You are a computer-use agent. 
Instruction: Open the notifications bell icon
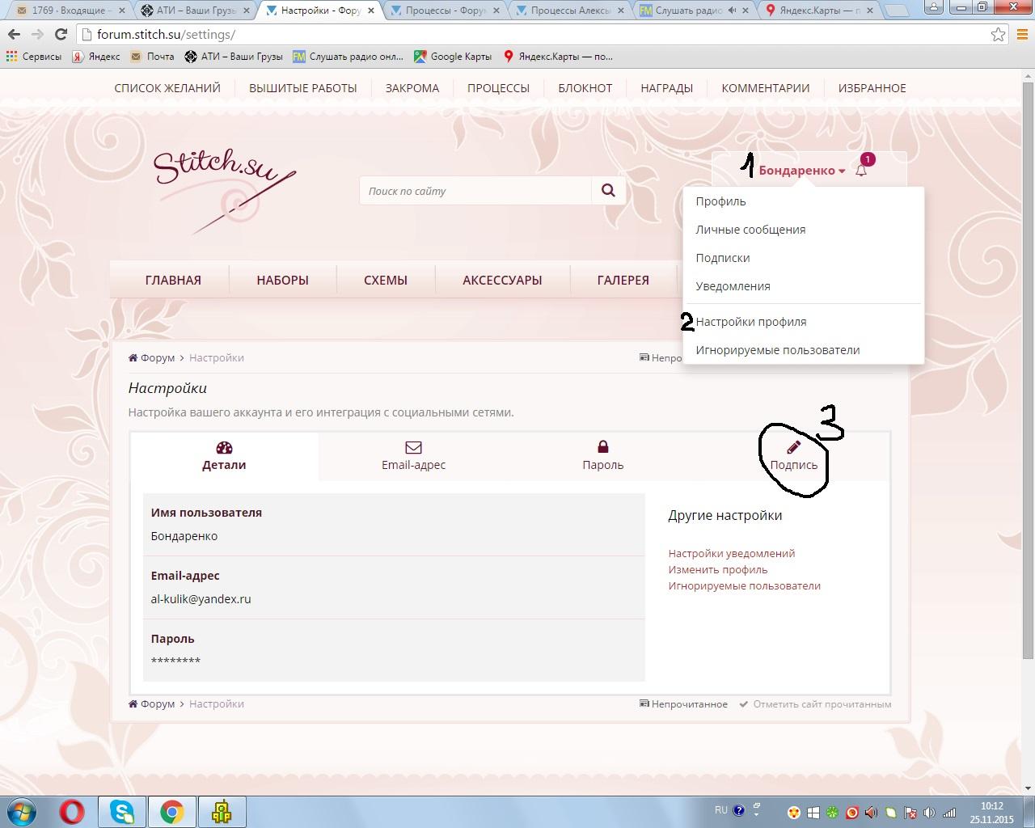861,171
